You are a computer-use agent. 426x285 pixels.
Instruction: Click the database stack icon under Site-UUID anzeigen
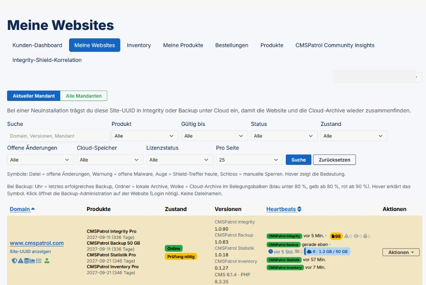[27, 260]
